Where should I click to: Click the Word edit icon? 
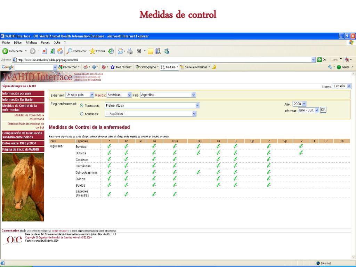(x=139, y=51)
